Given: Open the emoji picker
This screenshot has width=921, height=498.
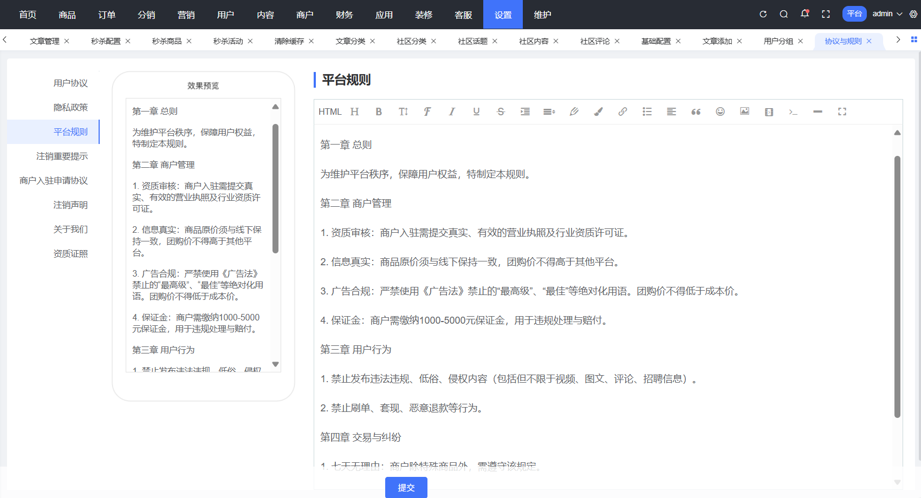Looking at the screenshot, I should pyautogui.click(x=720, y=112).
